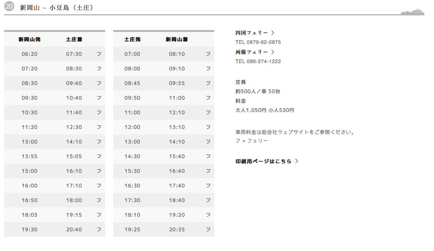The height and width of the screenshot is (251, 434).
Task: Click the 新岡山 – 小豆島（土庄） route title
Action: coord(57,8)
